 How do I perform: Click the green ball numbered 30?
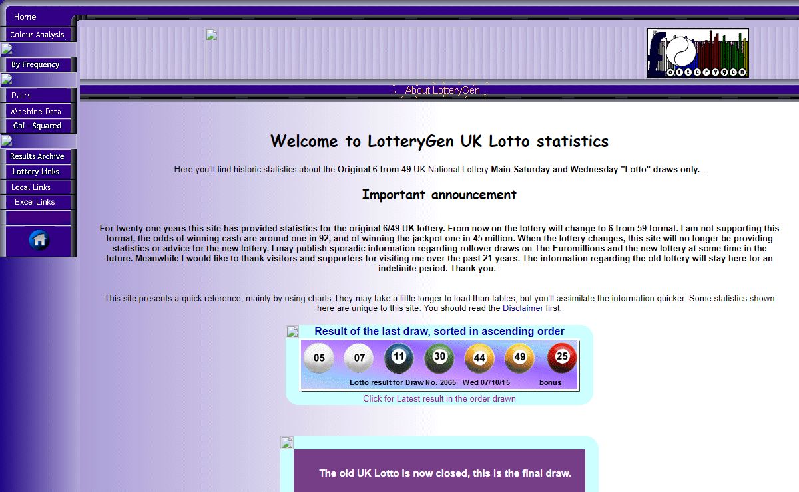439,358
